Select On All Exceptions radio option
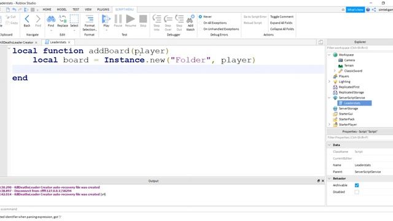This screenshot has width=393, height=221. coord(200,23)
